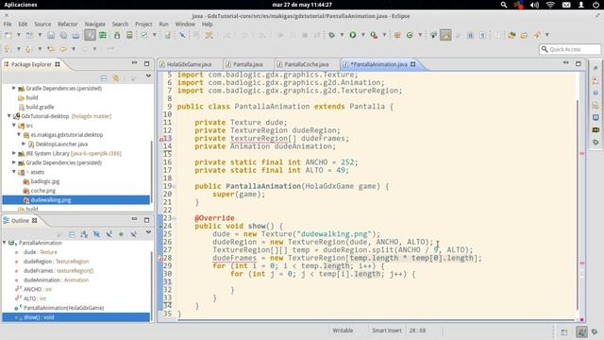The image size is (604, 340).
Task: Click the Debug gear icon in the toolbar
Action: click(x=331, y=35)
